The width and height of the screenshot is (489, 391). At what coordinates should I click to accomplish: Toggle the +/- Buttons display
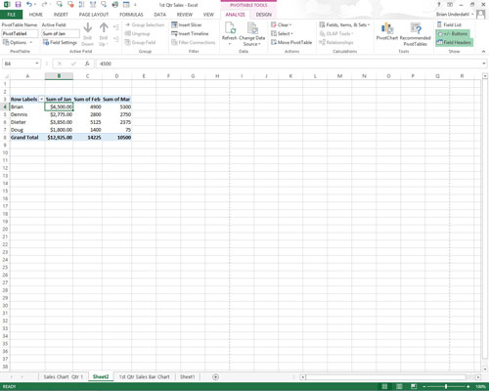[x=453, y=33]
